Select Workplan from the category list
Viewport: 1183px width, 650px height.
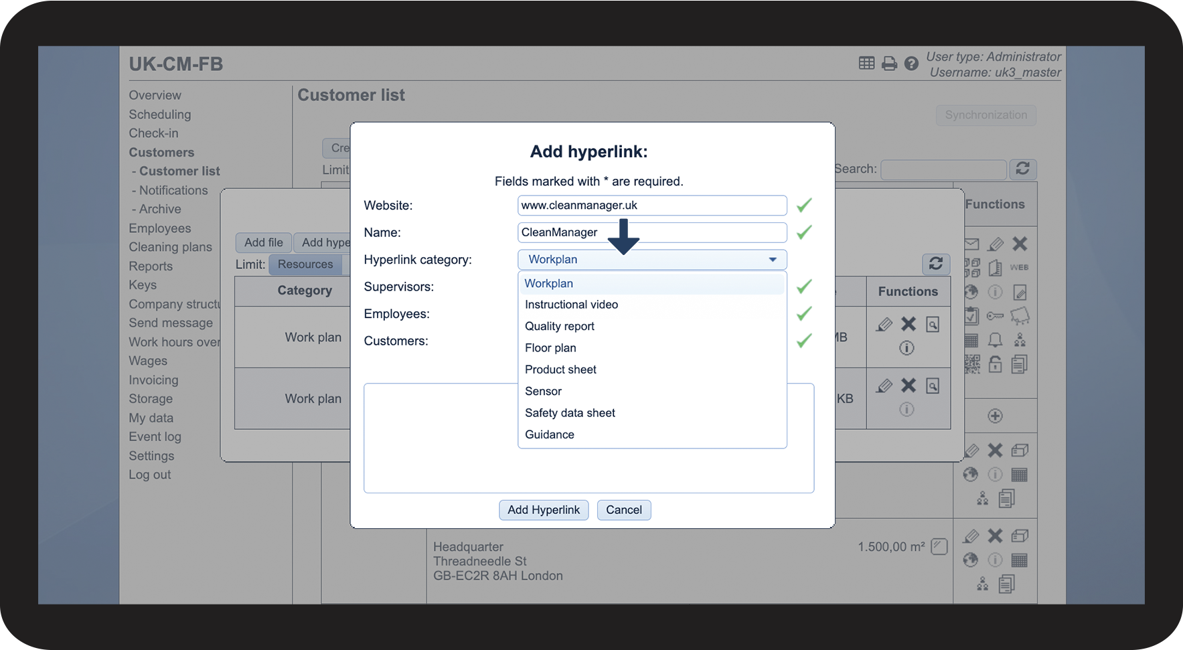pos(652,283)
